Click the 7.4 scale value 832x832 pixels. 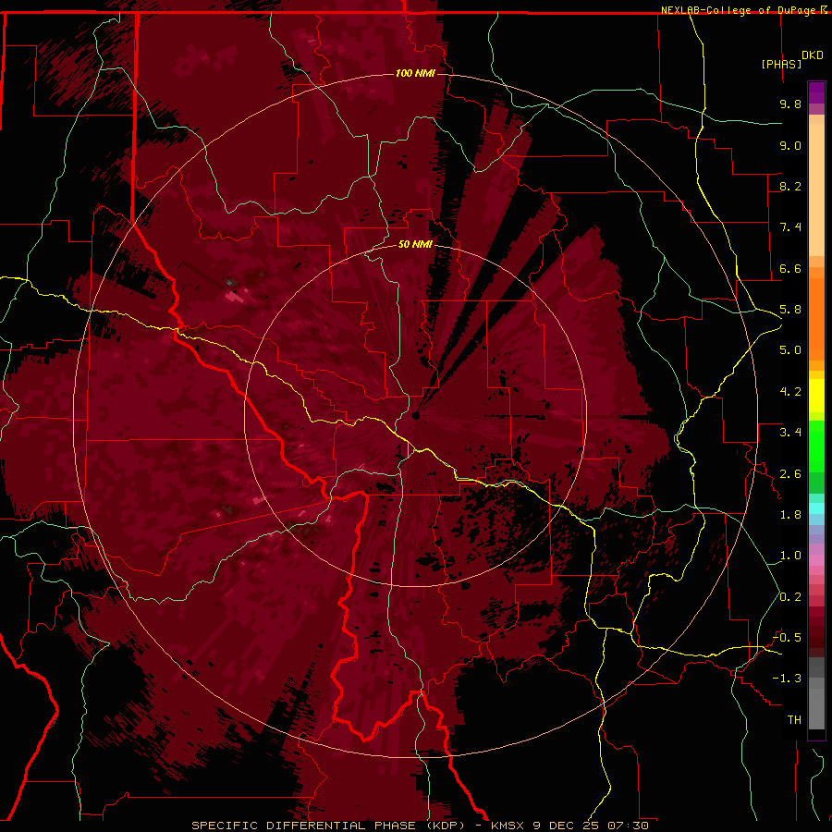click(790, 227)
